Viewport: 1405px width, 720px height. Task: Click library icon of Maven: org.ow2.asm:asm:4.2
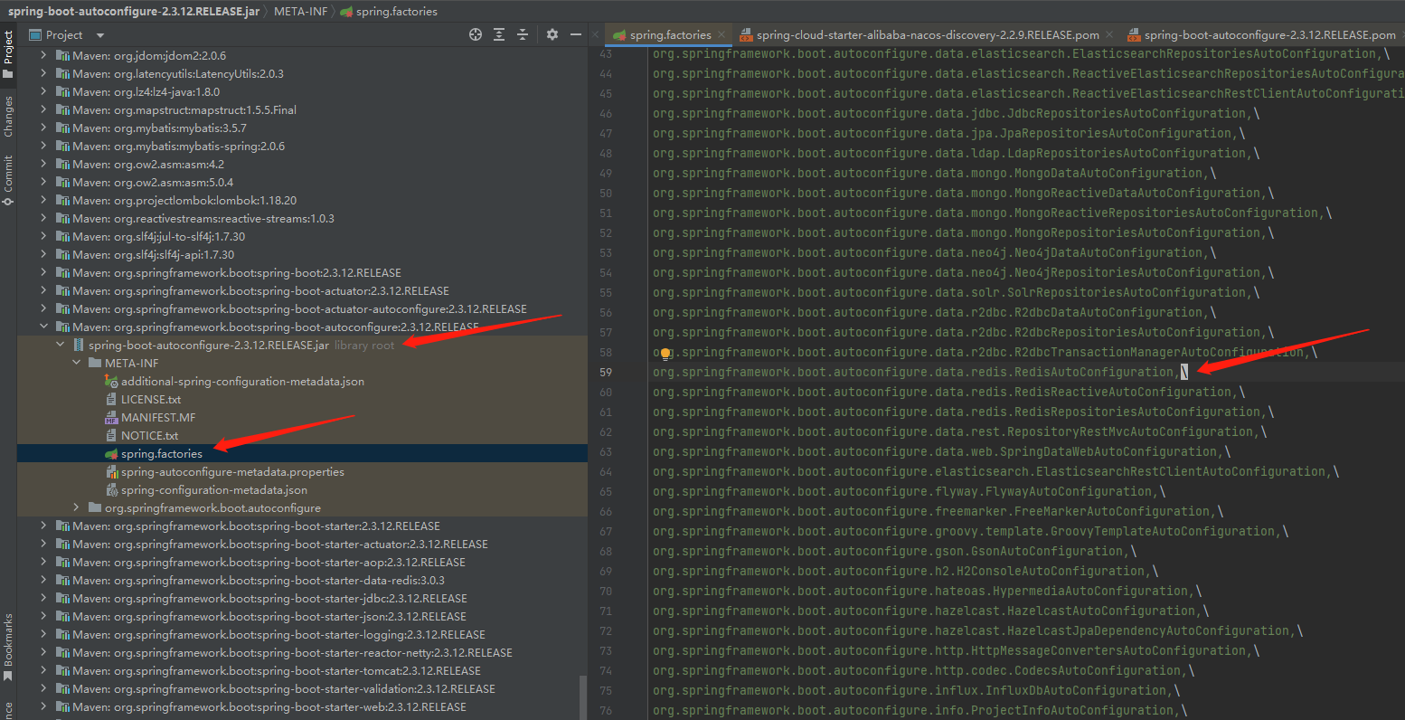click(62, 164)
